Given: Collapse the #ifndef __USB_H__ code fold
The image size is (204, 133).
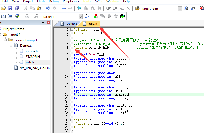Looking at the screenshot, I should point(72,29).
